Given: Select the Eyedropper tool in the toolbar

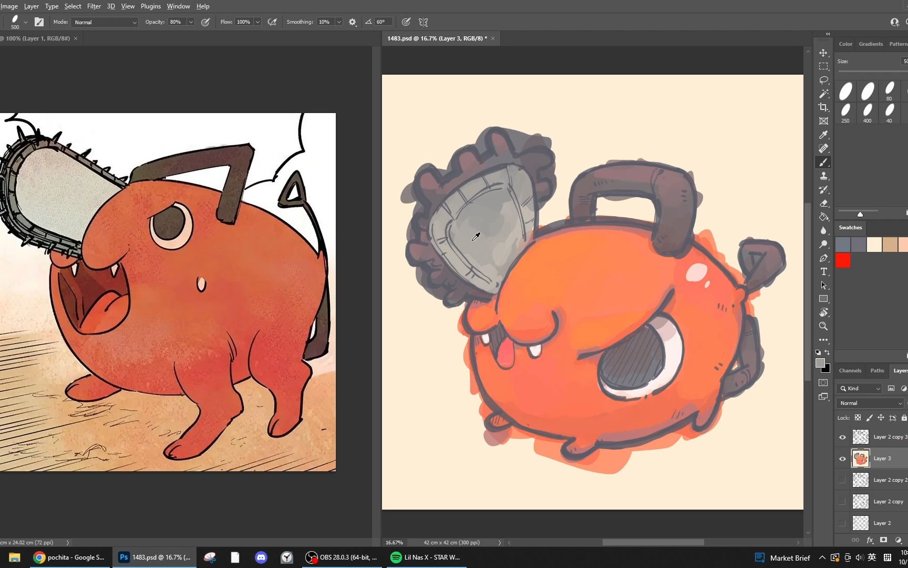Looking at the screenshot, I should point(823,135).
